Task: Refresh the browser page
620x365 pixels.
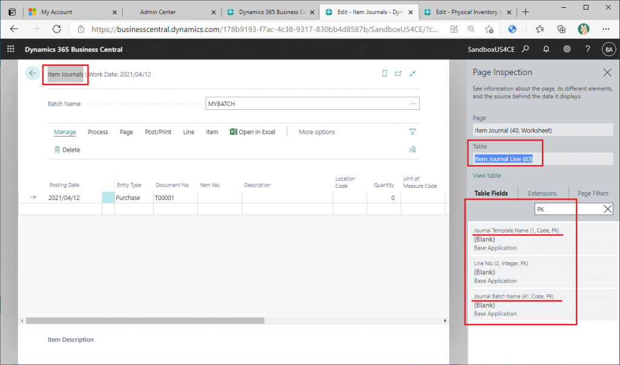Action: coord(56,29)
